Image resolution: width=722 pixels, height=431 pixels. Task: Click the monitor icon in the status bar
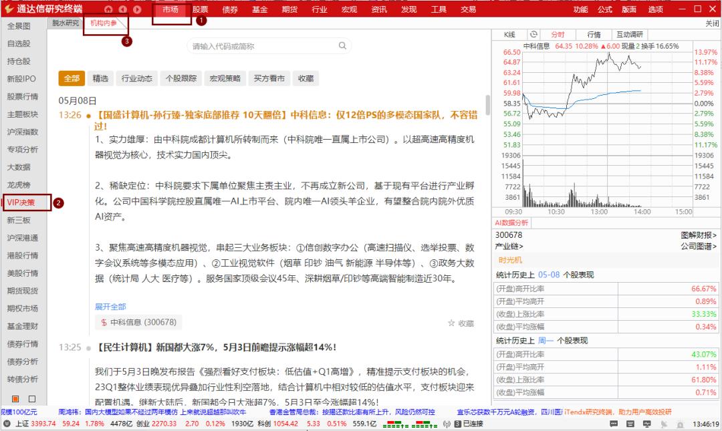point(646,424)
